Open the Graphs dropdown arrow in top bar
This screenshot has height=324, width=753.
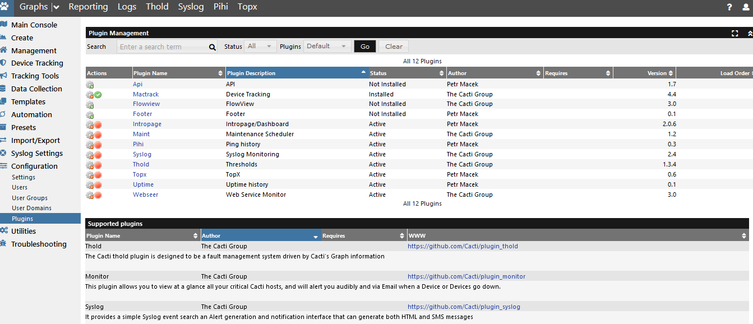[57, 7]
